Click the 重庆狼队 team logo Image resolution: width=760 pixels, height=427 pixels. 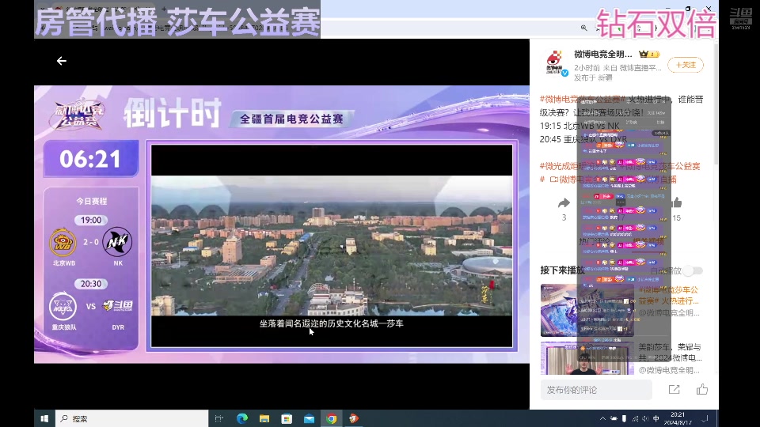63,306
